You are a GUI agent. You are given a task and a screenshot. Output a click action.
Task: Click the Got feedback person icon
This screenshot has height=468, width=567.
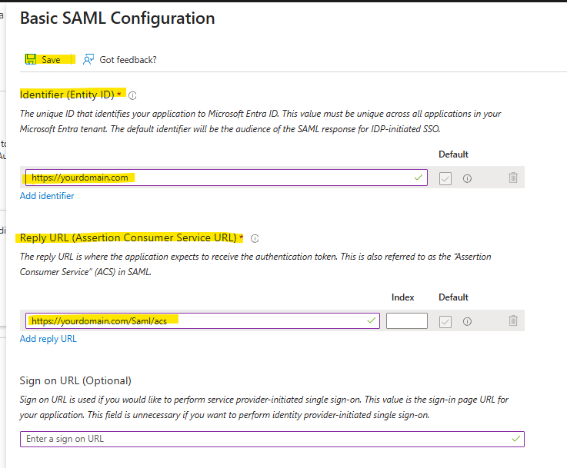click(x=88, y=59)
